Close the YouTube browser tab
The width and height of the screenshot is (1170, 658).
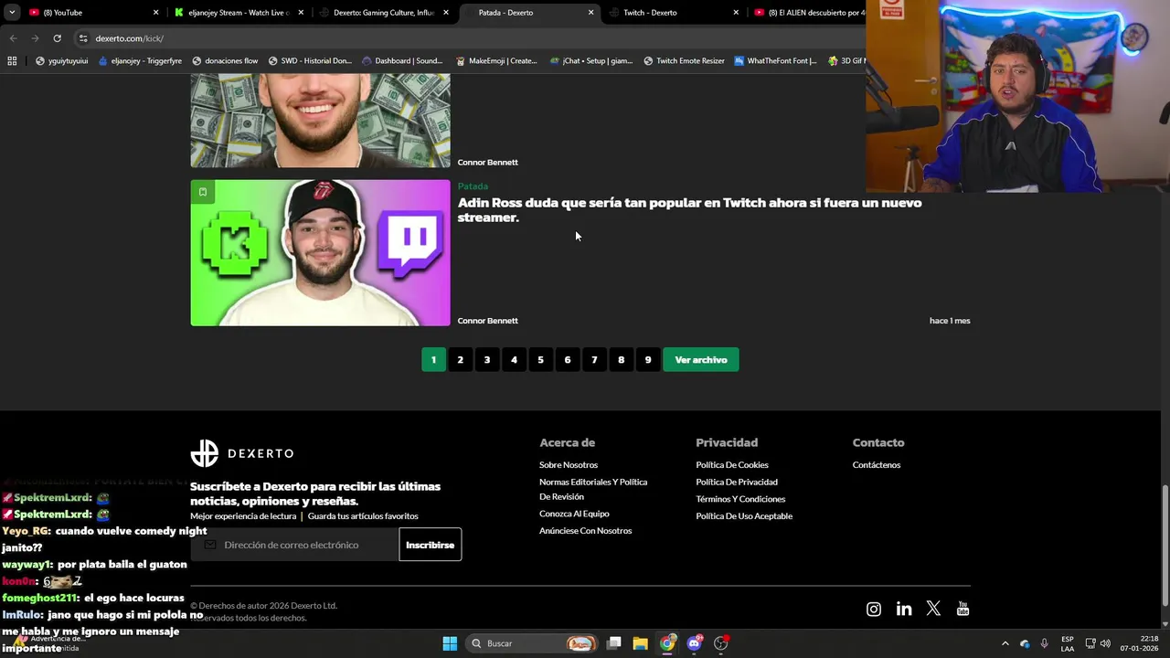[155, 13]
